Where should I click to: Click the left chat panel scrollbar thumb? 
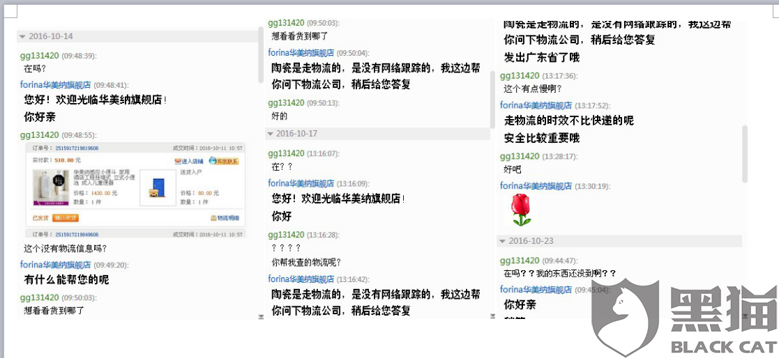click(261, 54)
